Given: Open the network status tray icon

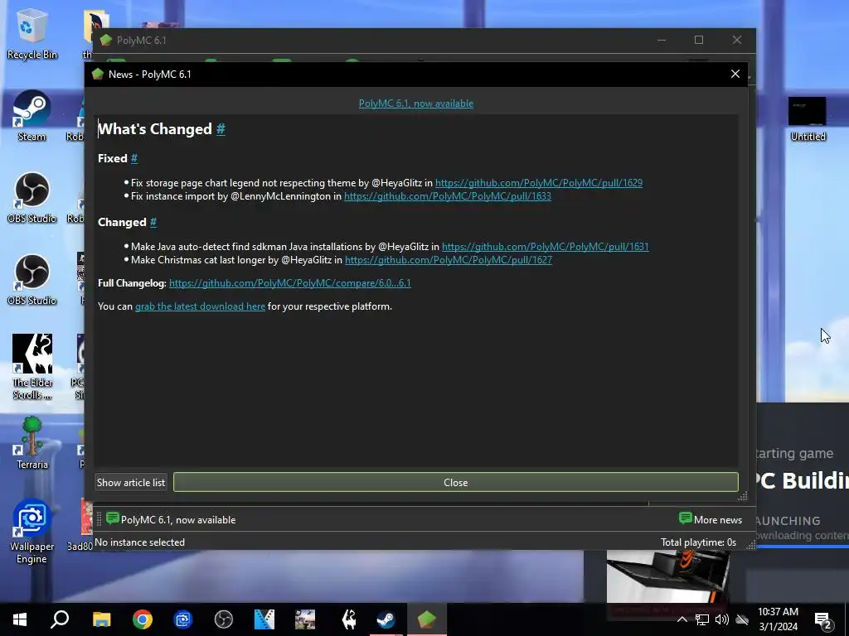Looking at the screenshot, I should coord(702,619).
